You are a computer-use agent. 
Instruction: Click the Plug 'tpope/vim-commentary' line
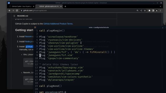coord(59,58)
